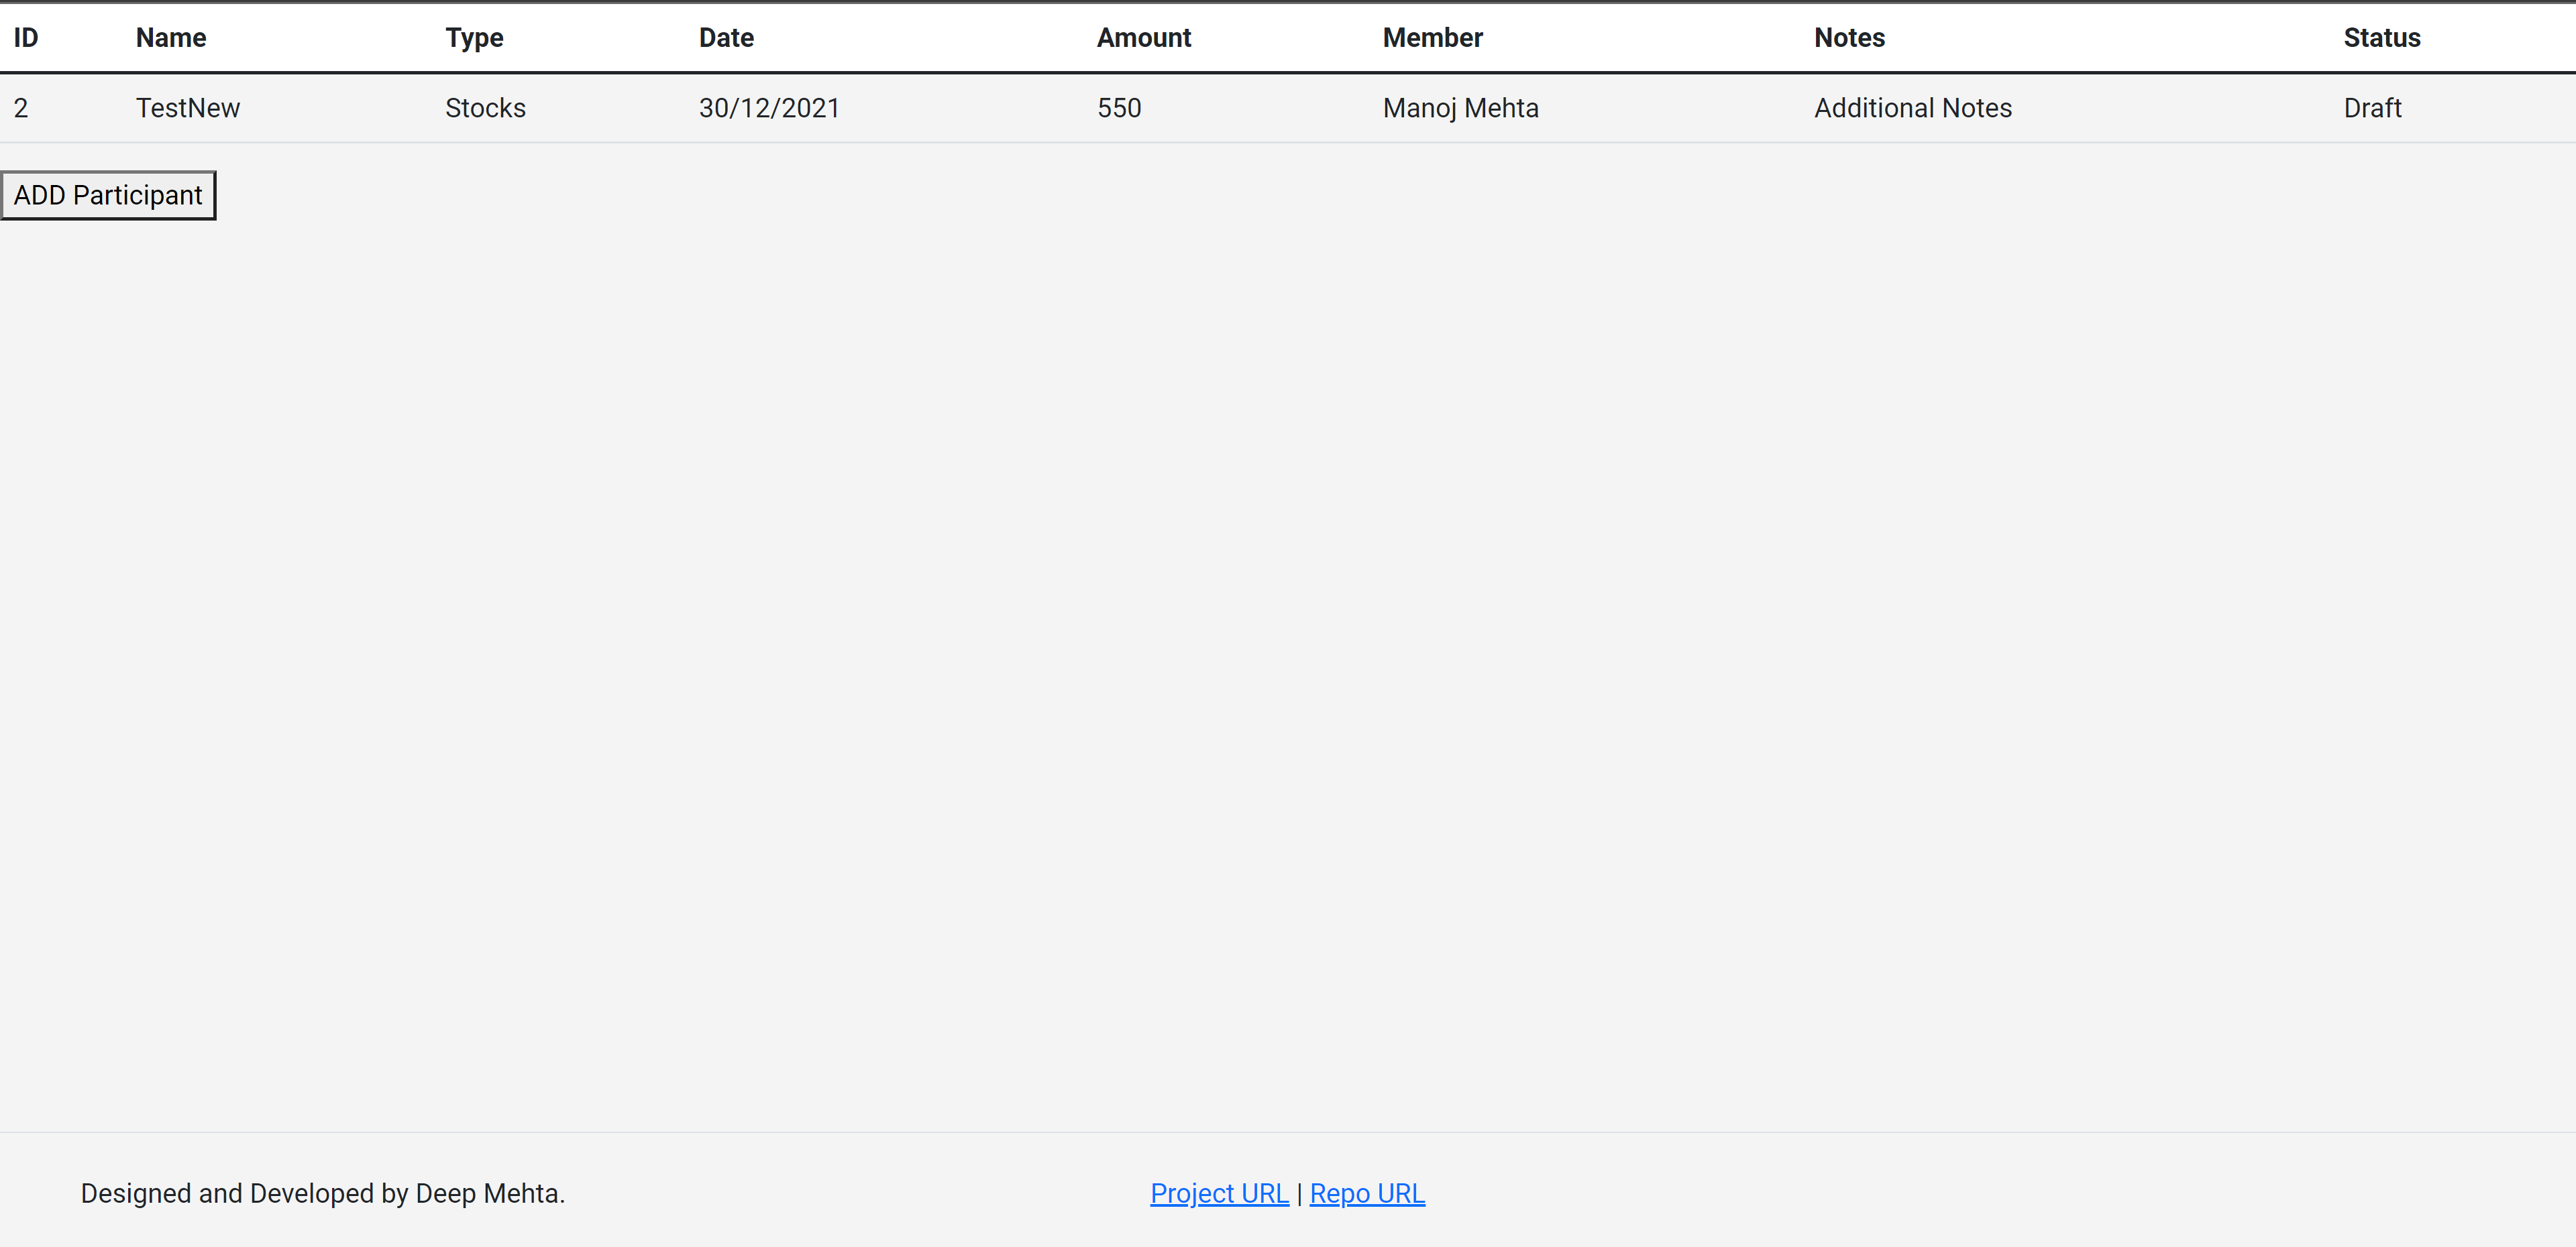2576x1247 pixels.
Task: Open the Project URL link
Action: click(x=1219, y=1193)
